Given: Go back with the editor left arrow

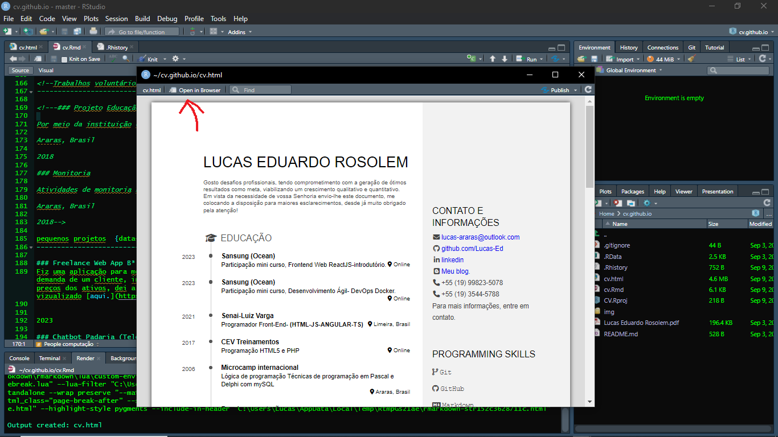Looking at the screenshot, I should [13, 59].
